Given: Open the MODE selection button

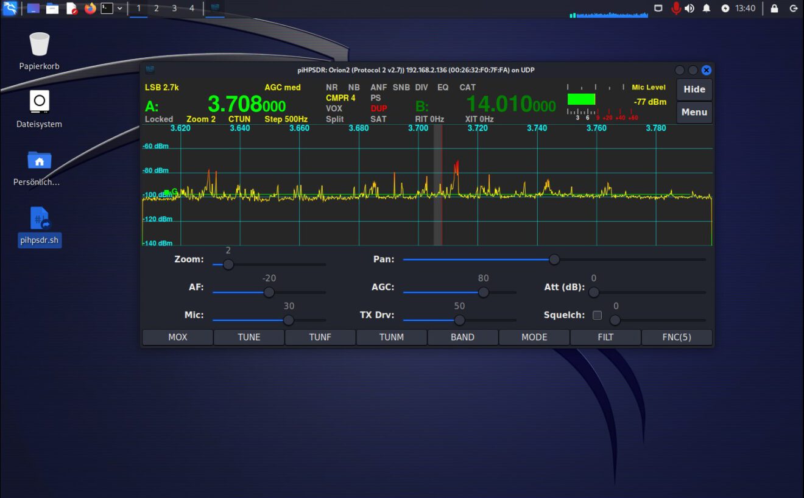Looking at the screenshot, I should pos(534,337).
